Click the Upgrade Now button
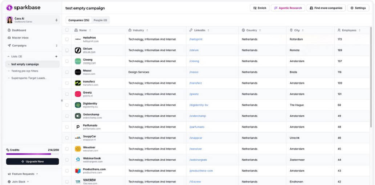Viewport: 375px width, 185px height. pyautogui.click(x=32, y=161)
